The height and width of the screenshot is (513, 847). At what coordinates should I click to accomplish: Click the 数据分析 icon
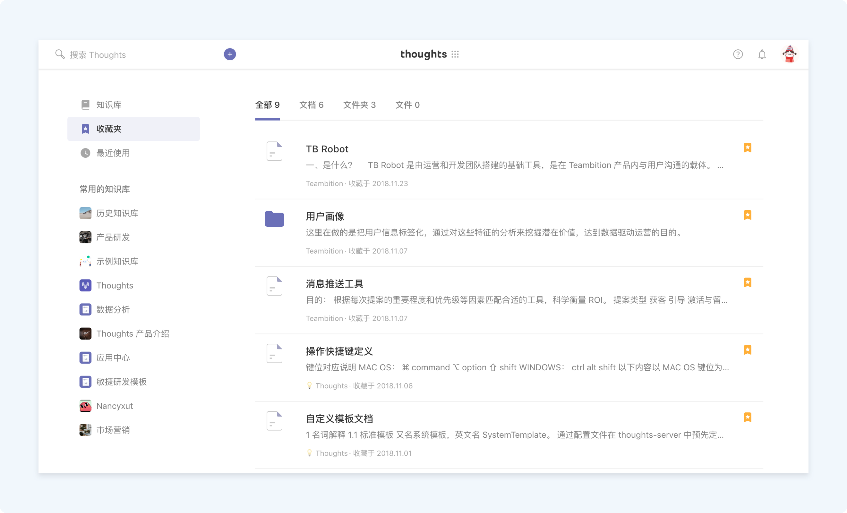click(x=85, y=310)
